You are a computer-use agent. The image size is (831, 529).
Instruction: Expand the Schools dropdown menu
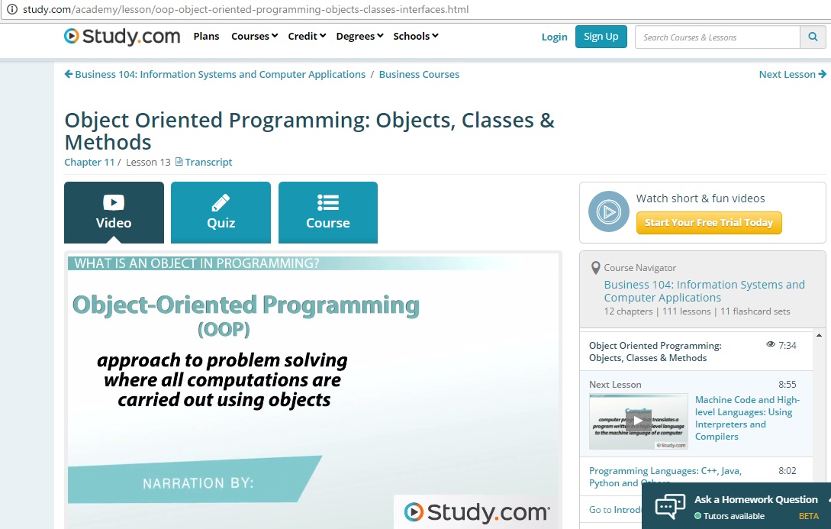tap(415, 36)
